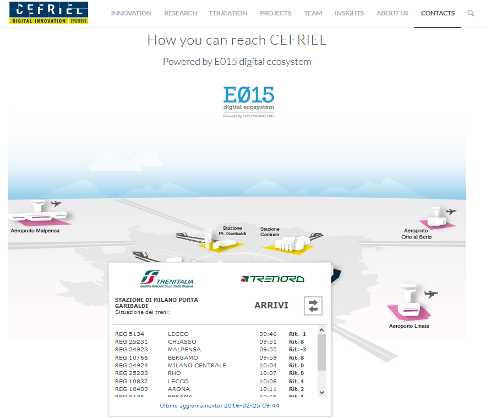Image resolution: width=497 pixels, height=418 pixels.
Task: Open the Innovation menu item
Action: coord(131,13)
